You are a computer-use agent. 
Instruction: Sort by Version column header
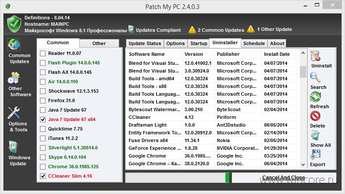[198, 54]
